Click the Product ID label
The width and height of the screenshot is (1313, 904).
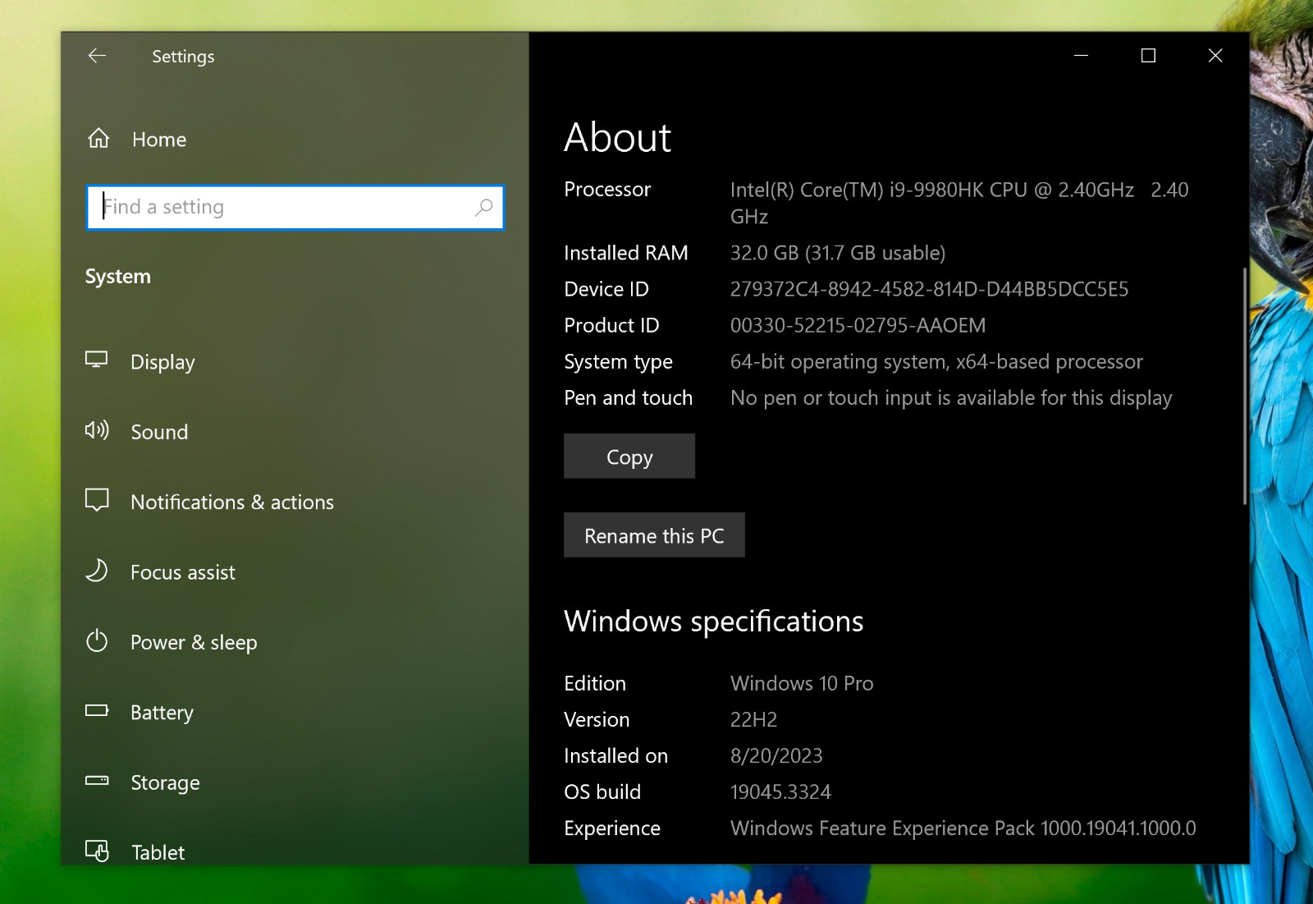point(611,325)
